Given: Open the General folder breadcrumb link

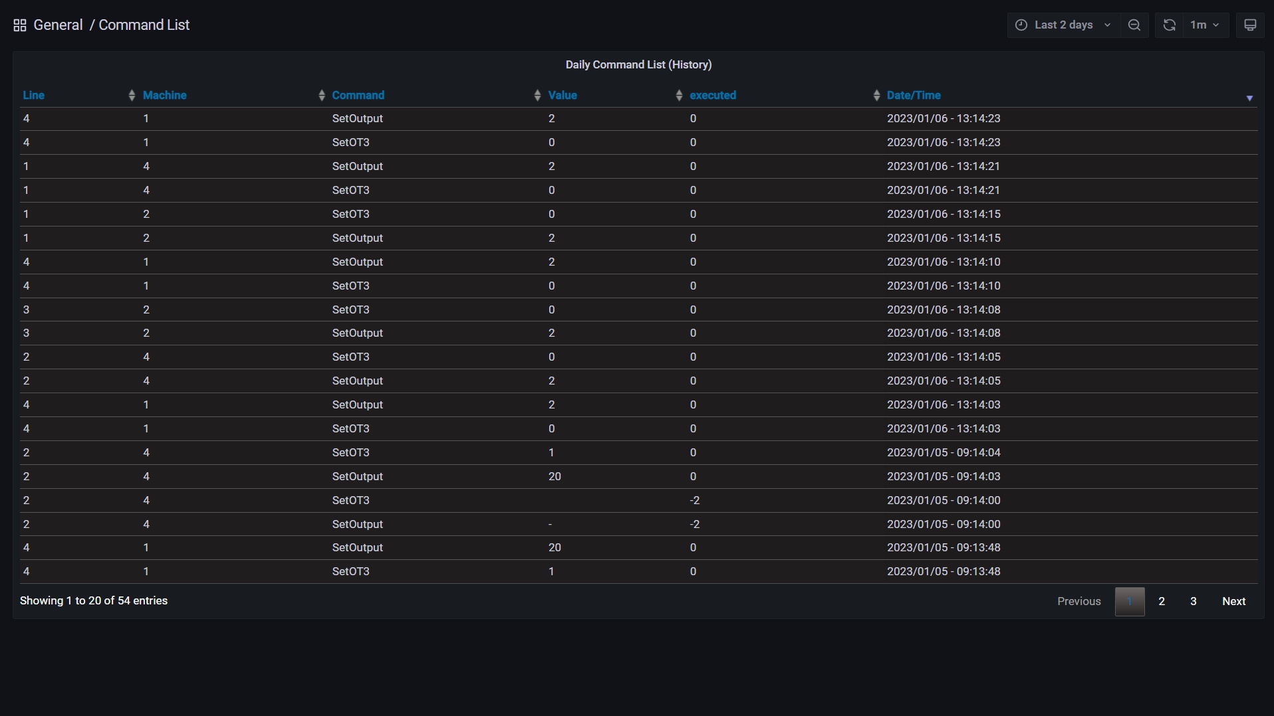Looking at the screenshot, I should click(58, 25).
